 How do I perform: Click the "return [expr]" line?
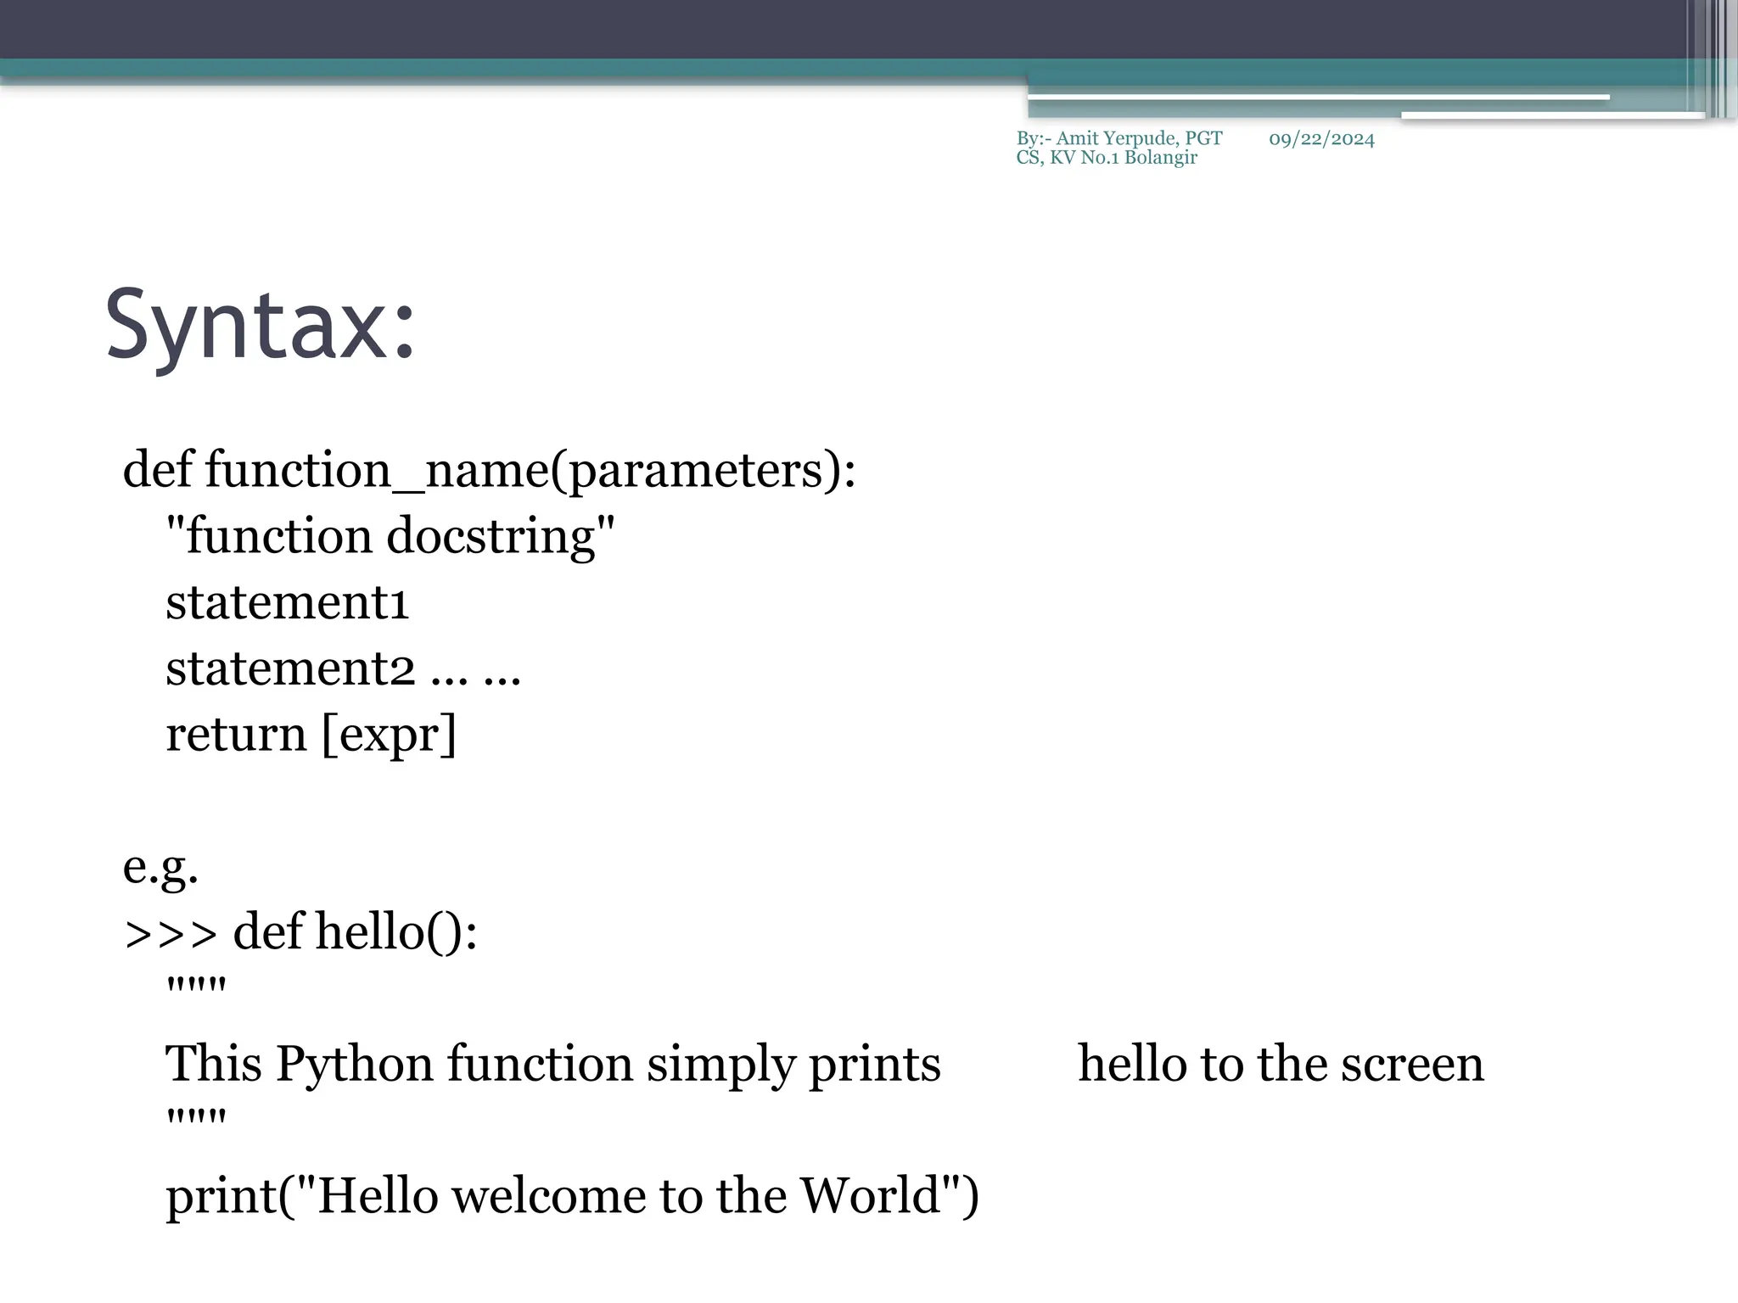coord(311,734)
